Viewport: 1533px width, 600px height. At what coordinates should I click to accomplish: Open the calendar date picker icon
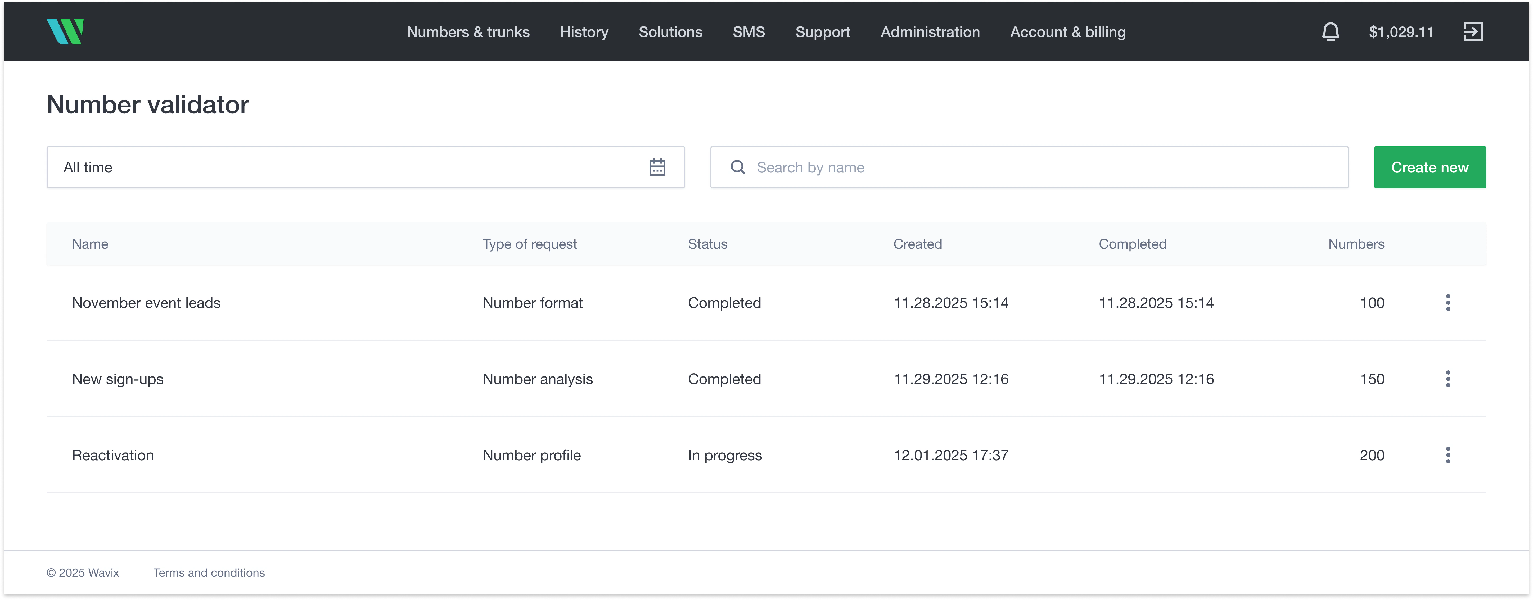657,167
